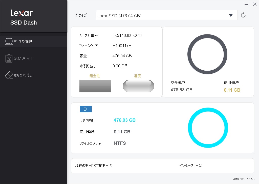
Task: Click the gray 健全性 health bar
Action: (x=95, y=86)
